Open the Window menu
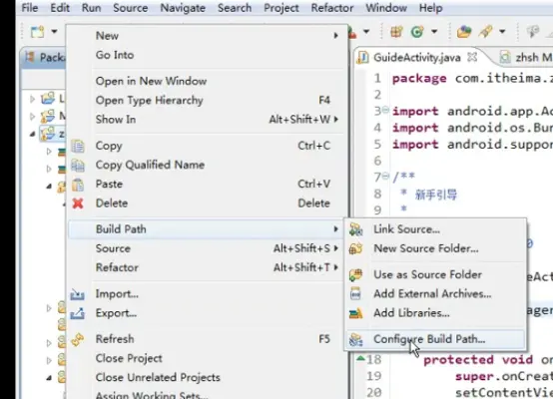 (386, 7)
